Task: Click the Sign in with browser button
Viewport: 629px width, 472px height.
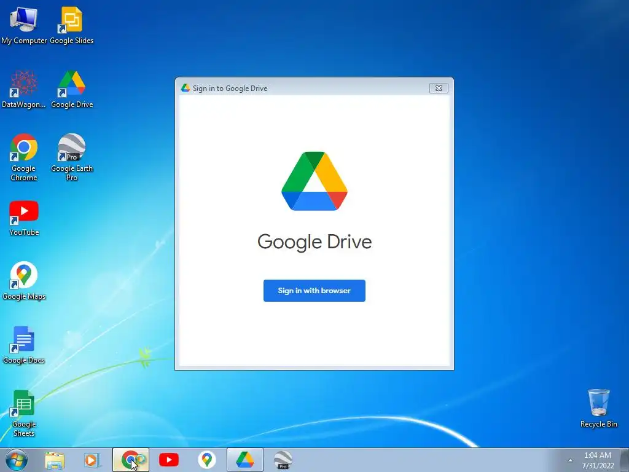Action: (x=314, y=291)
